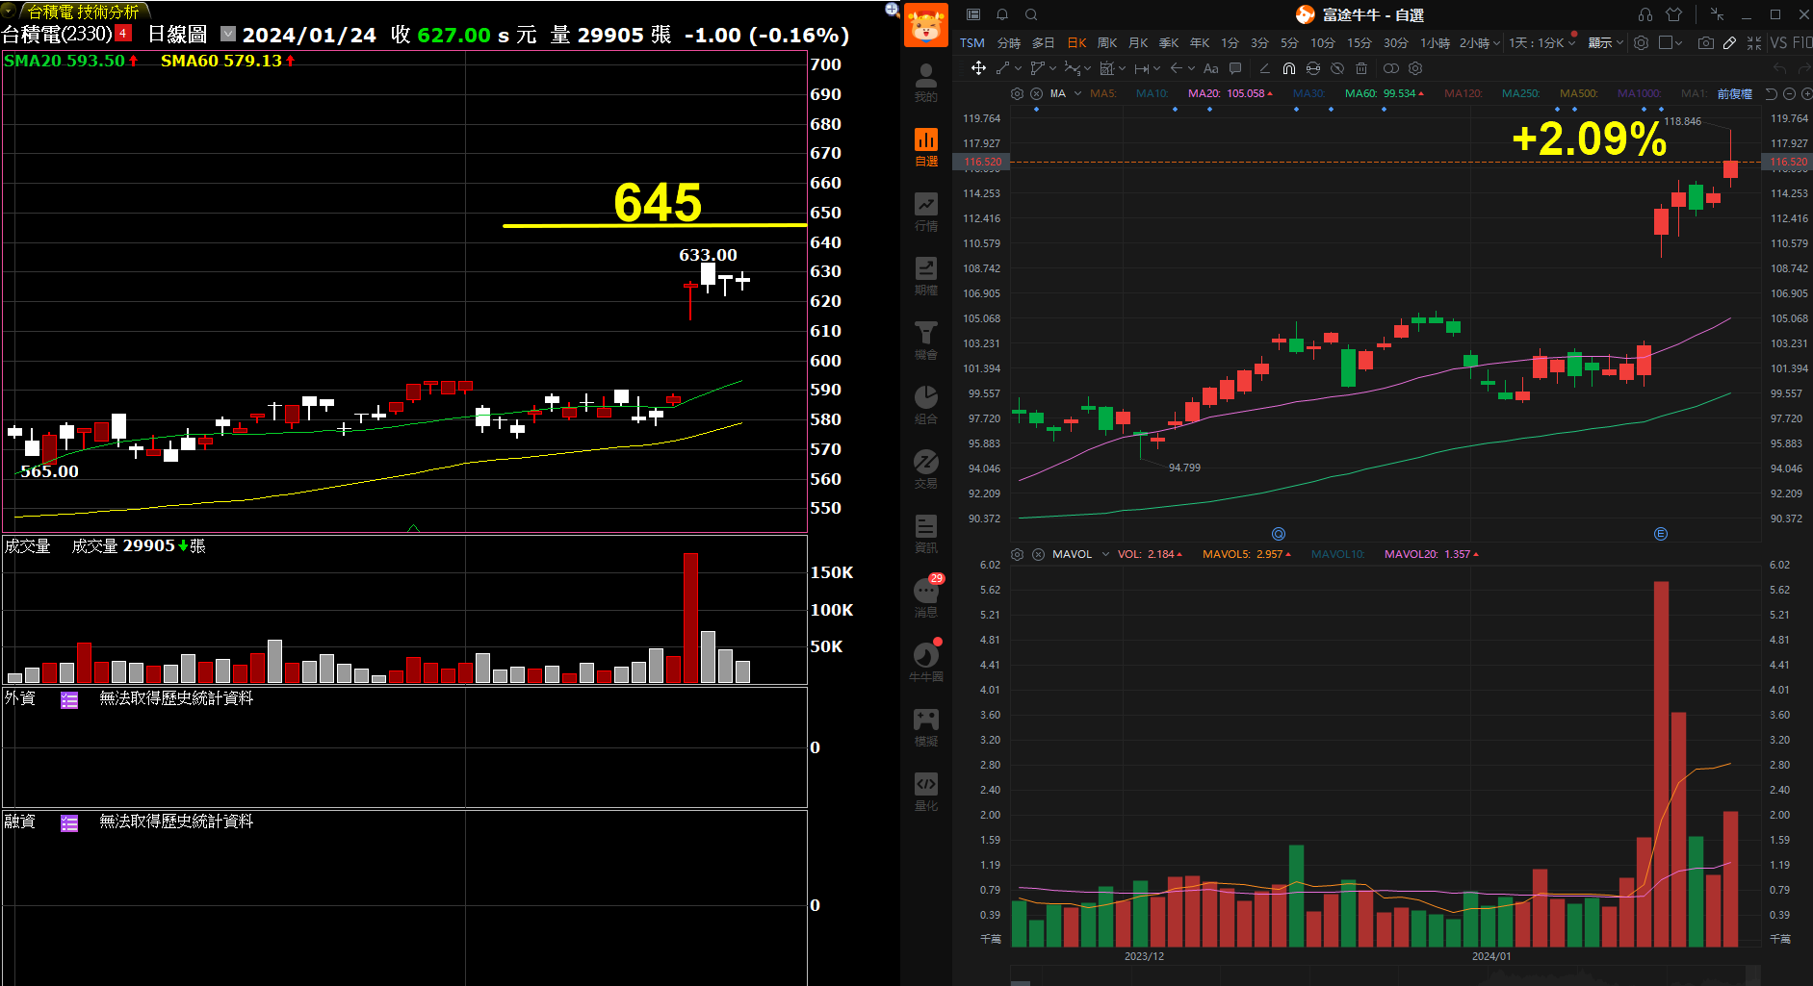
Task: Click the 融資 list icon in left window
Action: [x=69, y=823]
